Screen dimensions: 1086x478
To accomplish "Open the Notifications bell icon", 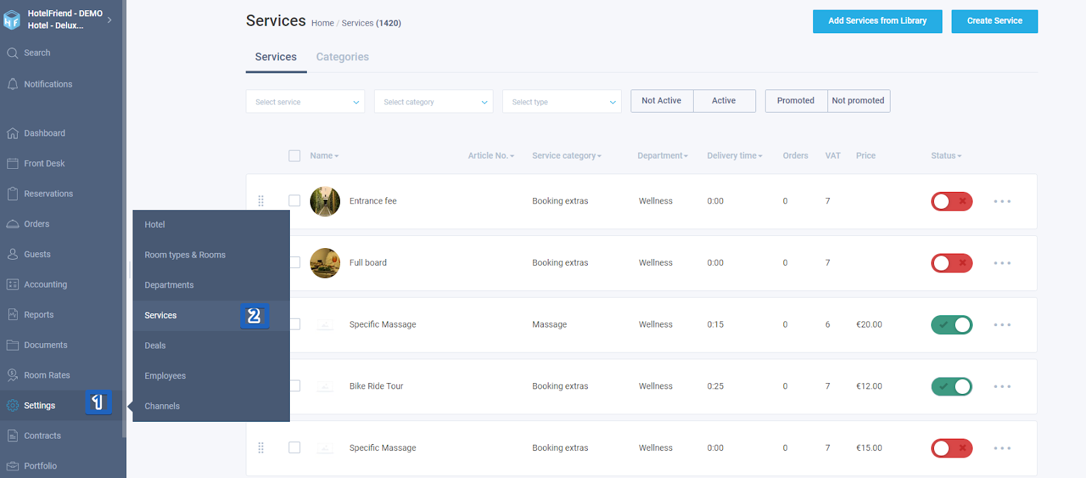I will coord(12,84).
